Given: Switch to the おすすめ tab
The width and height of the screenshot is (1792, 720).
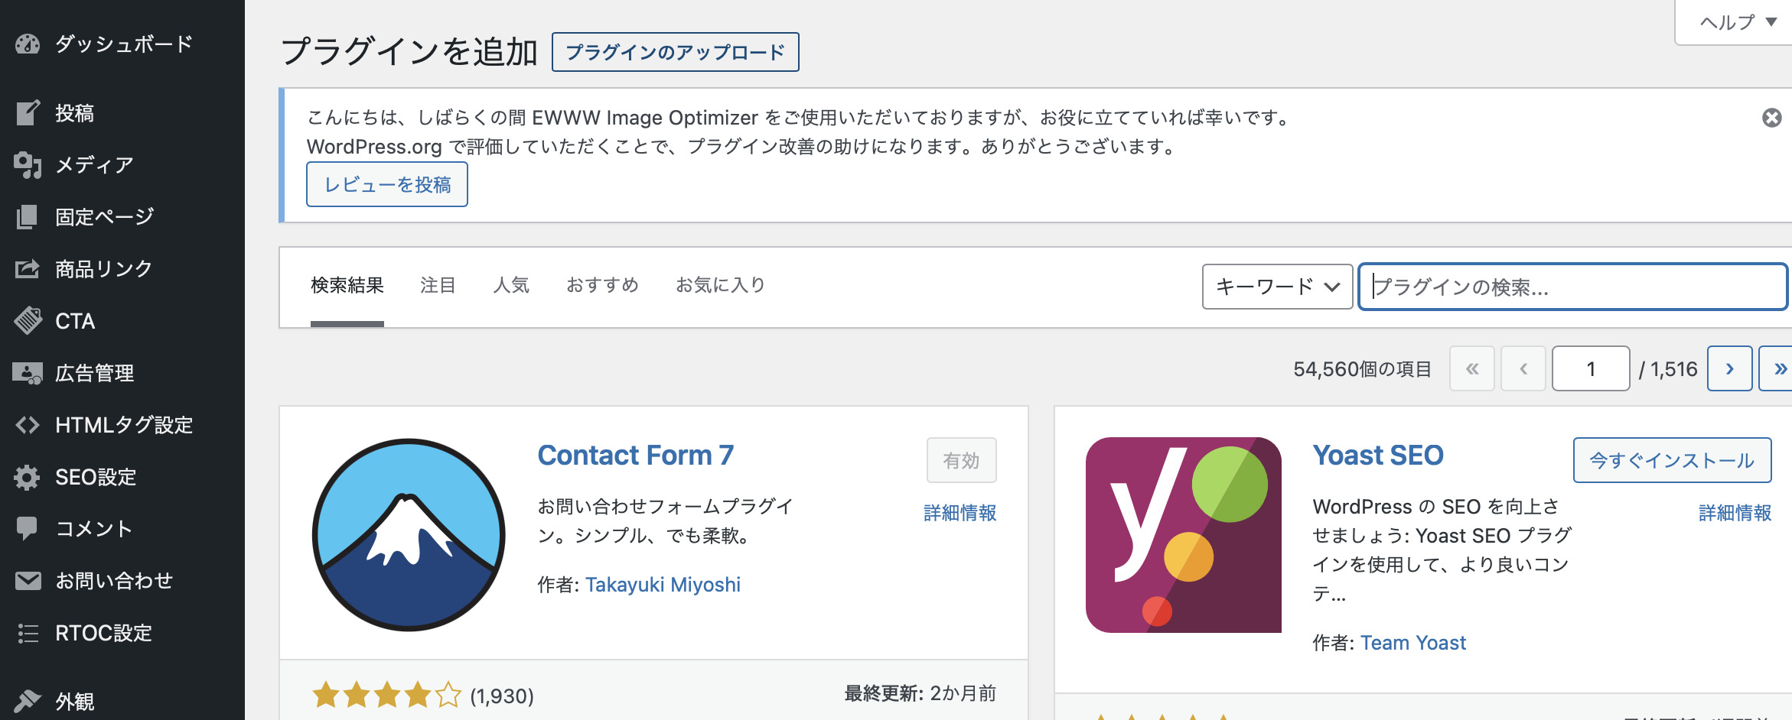Looking at the screenshot, I should (x=602, y=285).
